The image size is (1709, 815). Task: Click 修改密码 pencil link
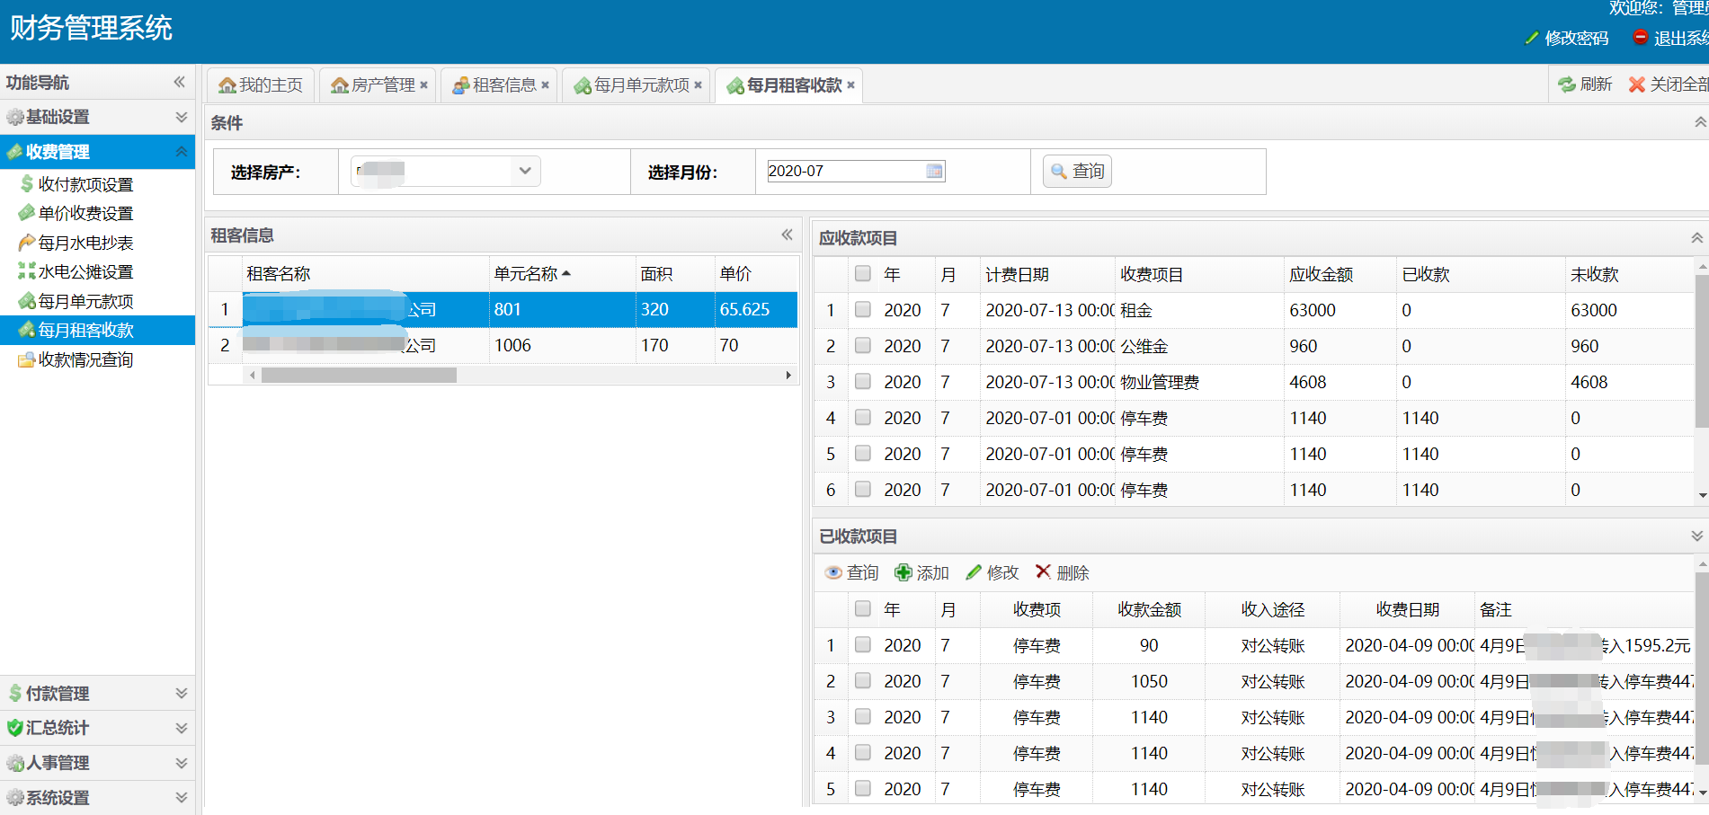[1567, 38]
